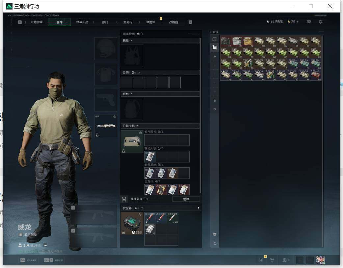343x268 pixels.
Task: Click the equipment panel scrollbar
Action: pos(200,115)
